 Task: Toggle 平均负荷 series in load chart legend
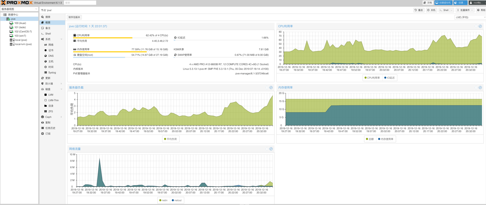click(x=170, y=139)
